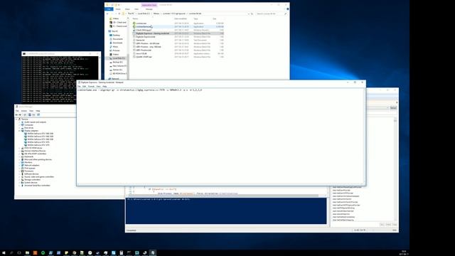The width and height of the screenshot is (455, 256).
Task: Go back in File Explorer navigation
Action: click(x=107, y=14)
